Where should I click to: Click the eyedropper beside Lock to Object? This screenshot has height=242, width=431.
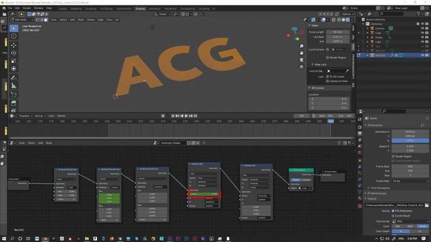click(x=347, y=71)
